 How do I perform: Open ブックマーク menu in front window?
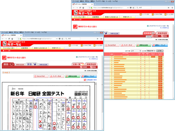[x=29, y=32]
